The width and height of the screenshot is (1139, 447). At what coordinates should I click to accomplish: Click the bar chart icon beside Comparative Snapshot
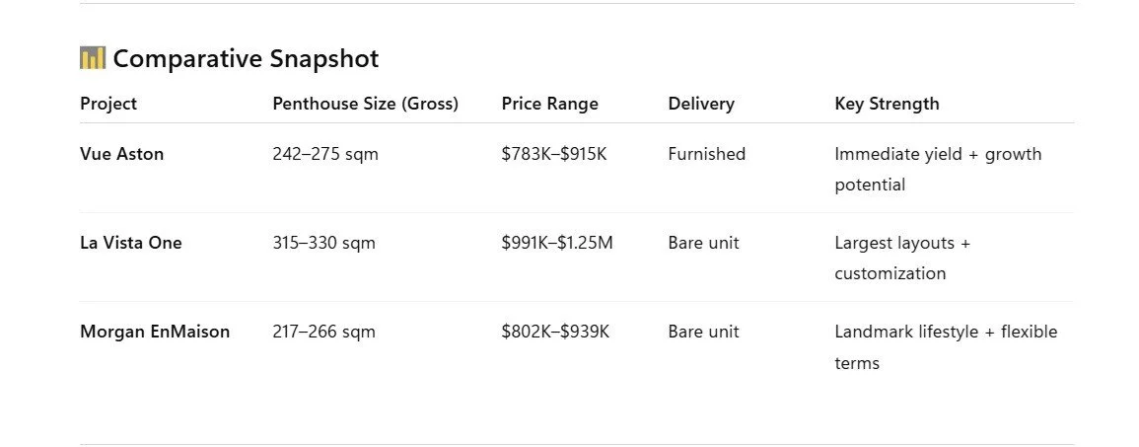click(x=93, y=58)
